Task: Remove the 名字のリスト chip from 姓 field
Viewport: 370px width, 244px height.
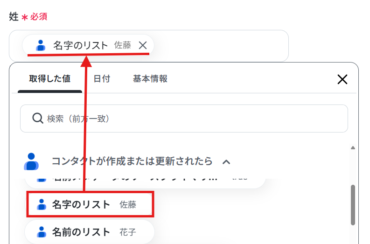Action: [143, 45]
